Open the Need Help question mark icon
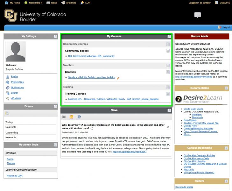 pos(26,3)
